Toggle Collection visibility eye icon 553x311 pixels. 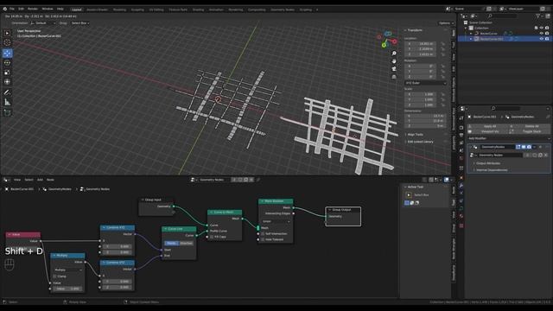(542, 28)
